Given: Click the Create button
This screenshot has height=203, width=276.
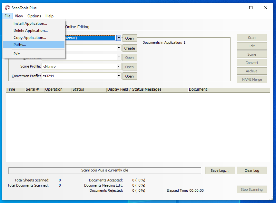Looking at the screenshot, I should tap(130, 48).
